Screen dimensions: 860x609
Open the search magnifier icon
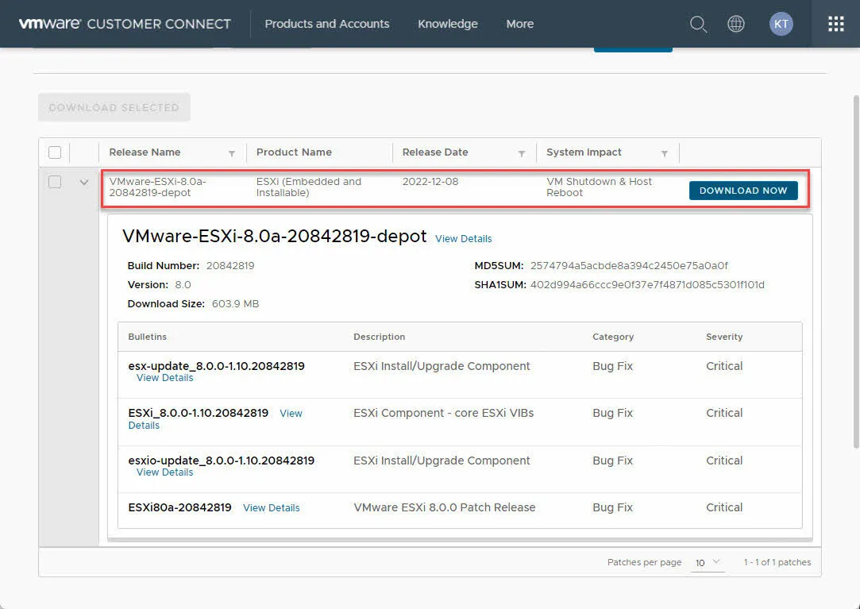point(698,24)
